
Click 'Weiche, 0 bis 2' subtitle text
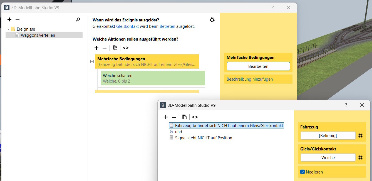coord(116,81)
